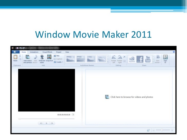Select the third AutoMovie theme thumbnail

pyautogui.click(x=91, y=59)
